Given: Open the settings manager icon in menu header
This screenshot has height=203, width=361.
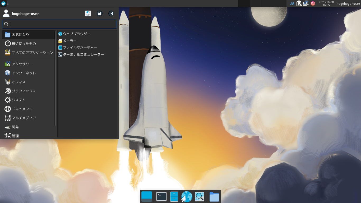Looking at the screenshot, I should 88,13.
